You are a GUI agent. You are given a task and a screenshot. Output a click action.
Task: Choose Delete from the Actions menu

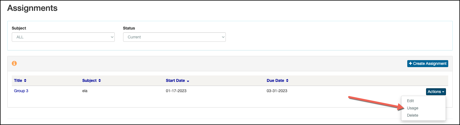(413, 115)
